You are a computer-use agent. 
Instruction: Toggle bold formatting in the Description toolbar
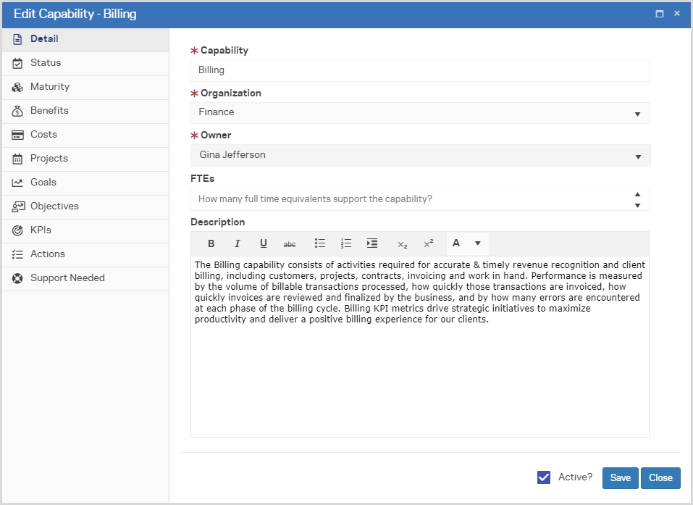(x=211, y=243)
